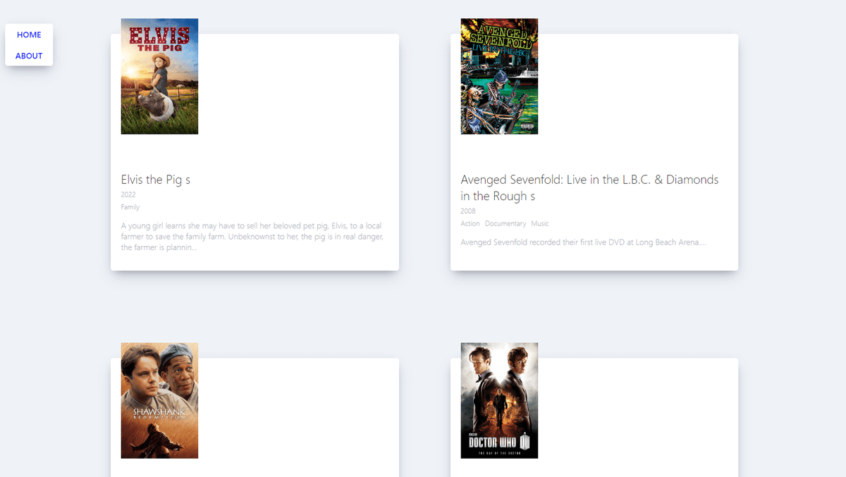Open the Doctor Who poster
The height and width of the screenshot is (477, 846).
499,400
